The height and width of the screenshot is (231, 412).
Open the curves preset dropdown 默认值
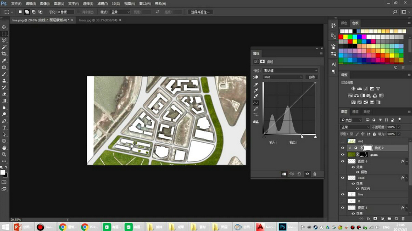coord(291,71)
